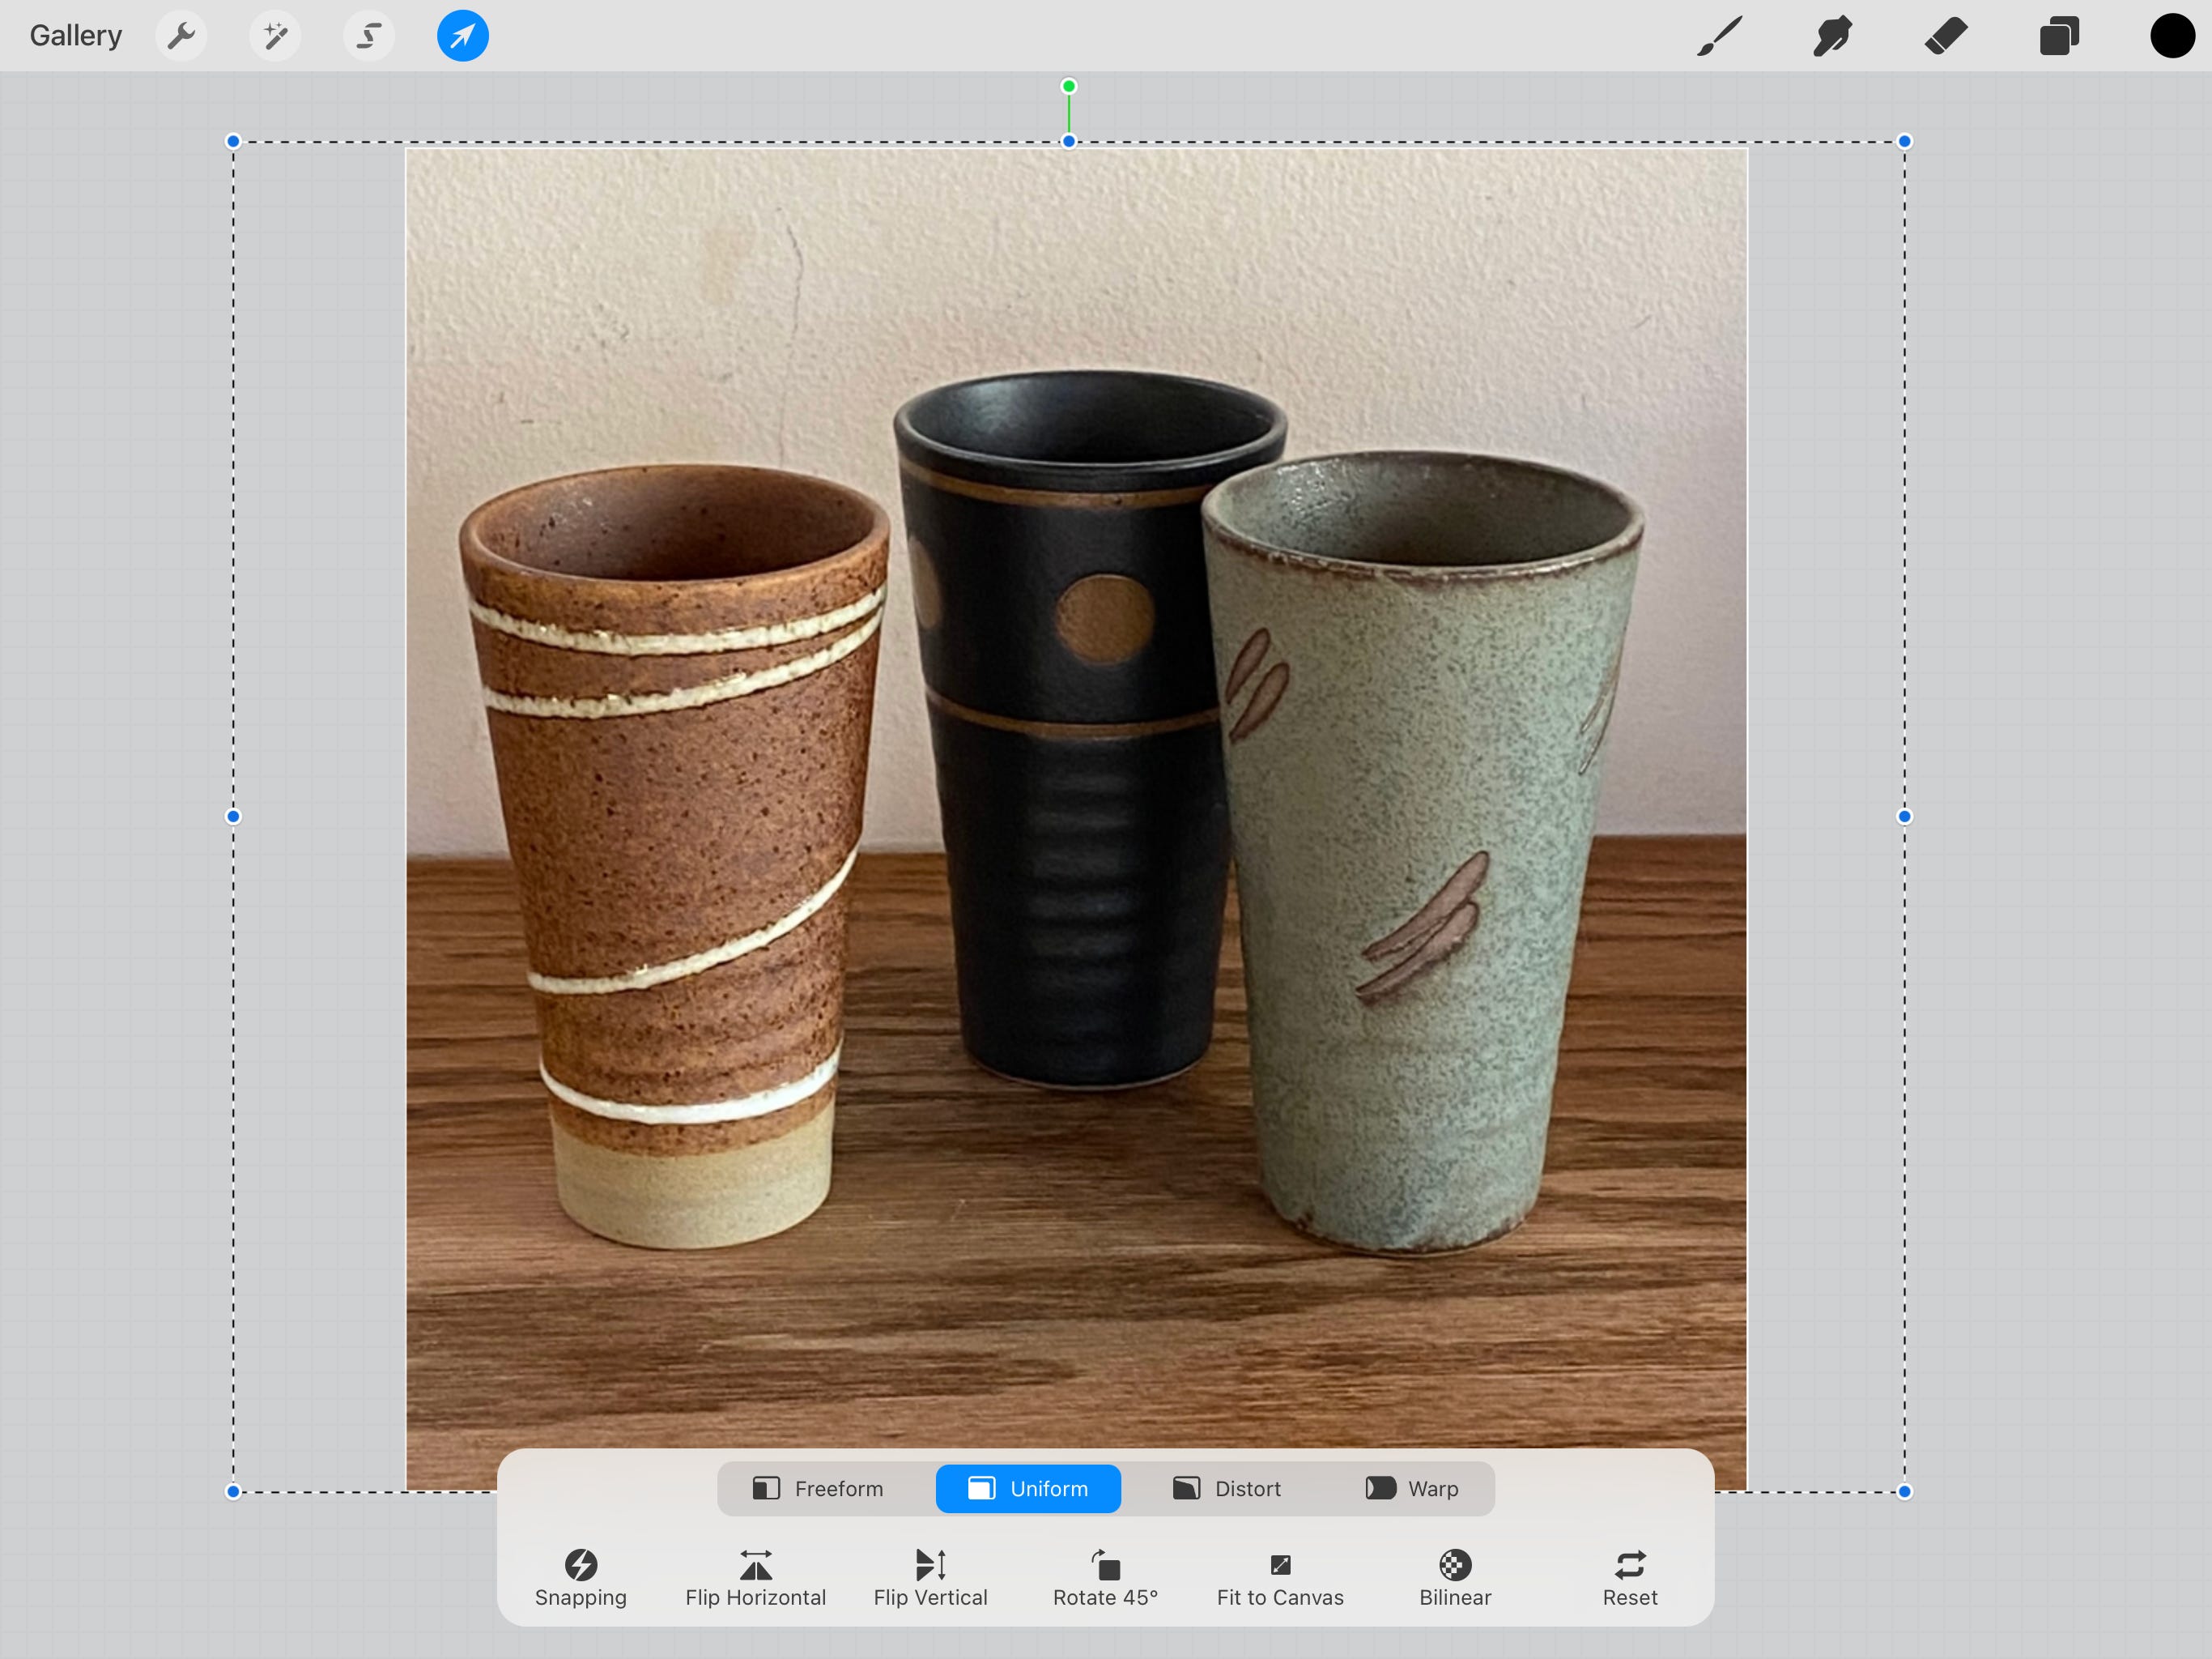
Task: Open the Actions wrench menu
Action: (x=181, y=37)
